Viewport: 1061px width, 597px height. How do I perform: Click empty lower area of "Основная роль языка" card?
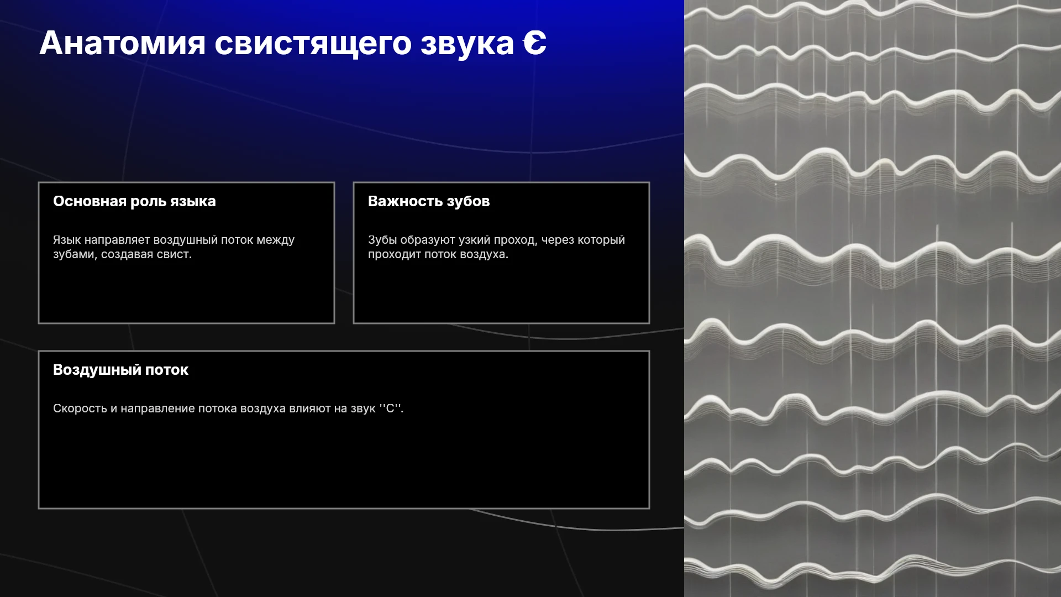186,293
